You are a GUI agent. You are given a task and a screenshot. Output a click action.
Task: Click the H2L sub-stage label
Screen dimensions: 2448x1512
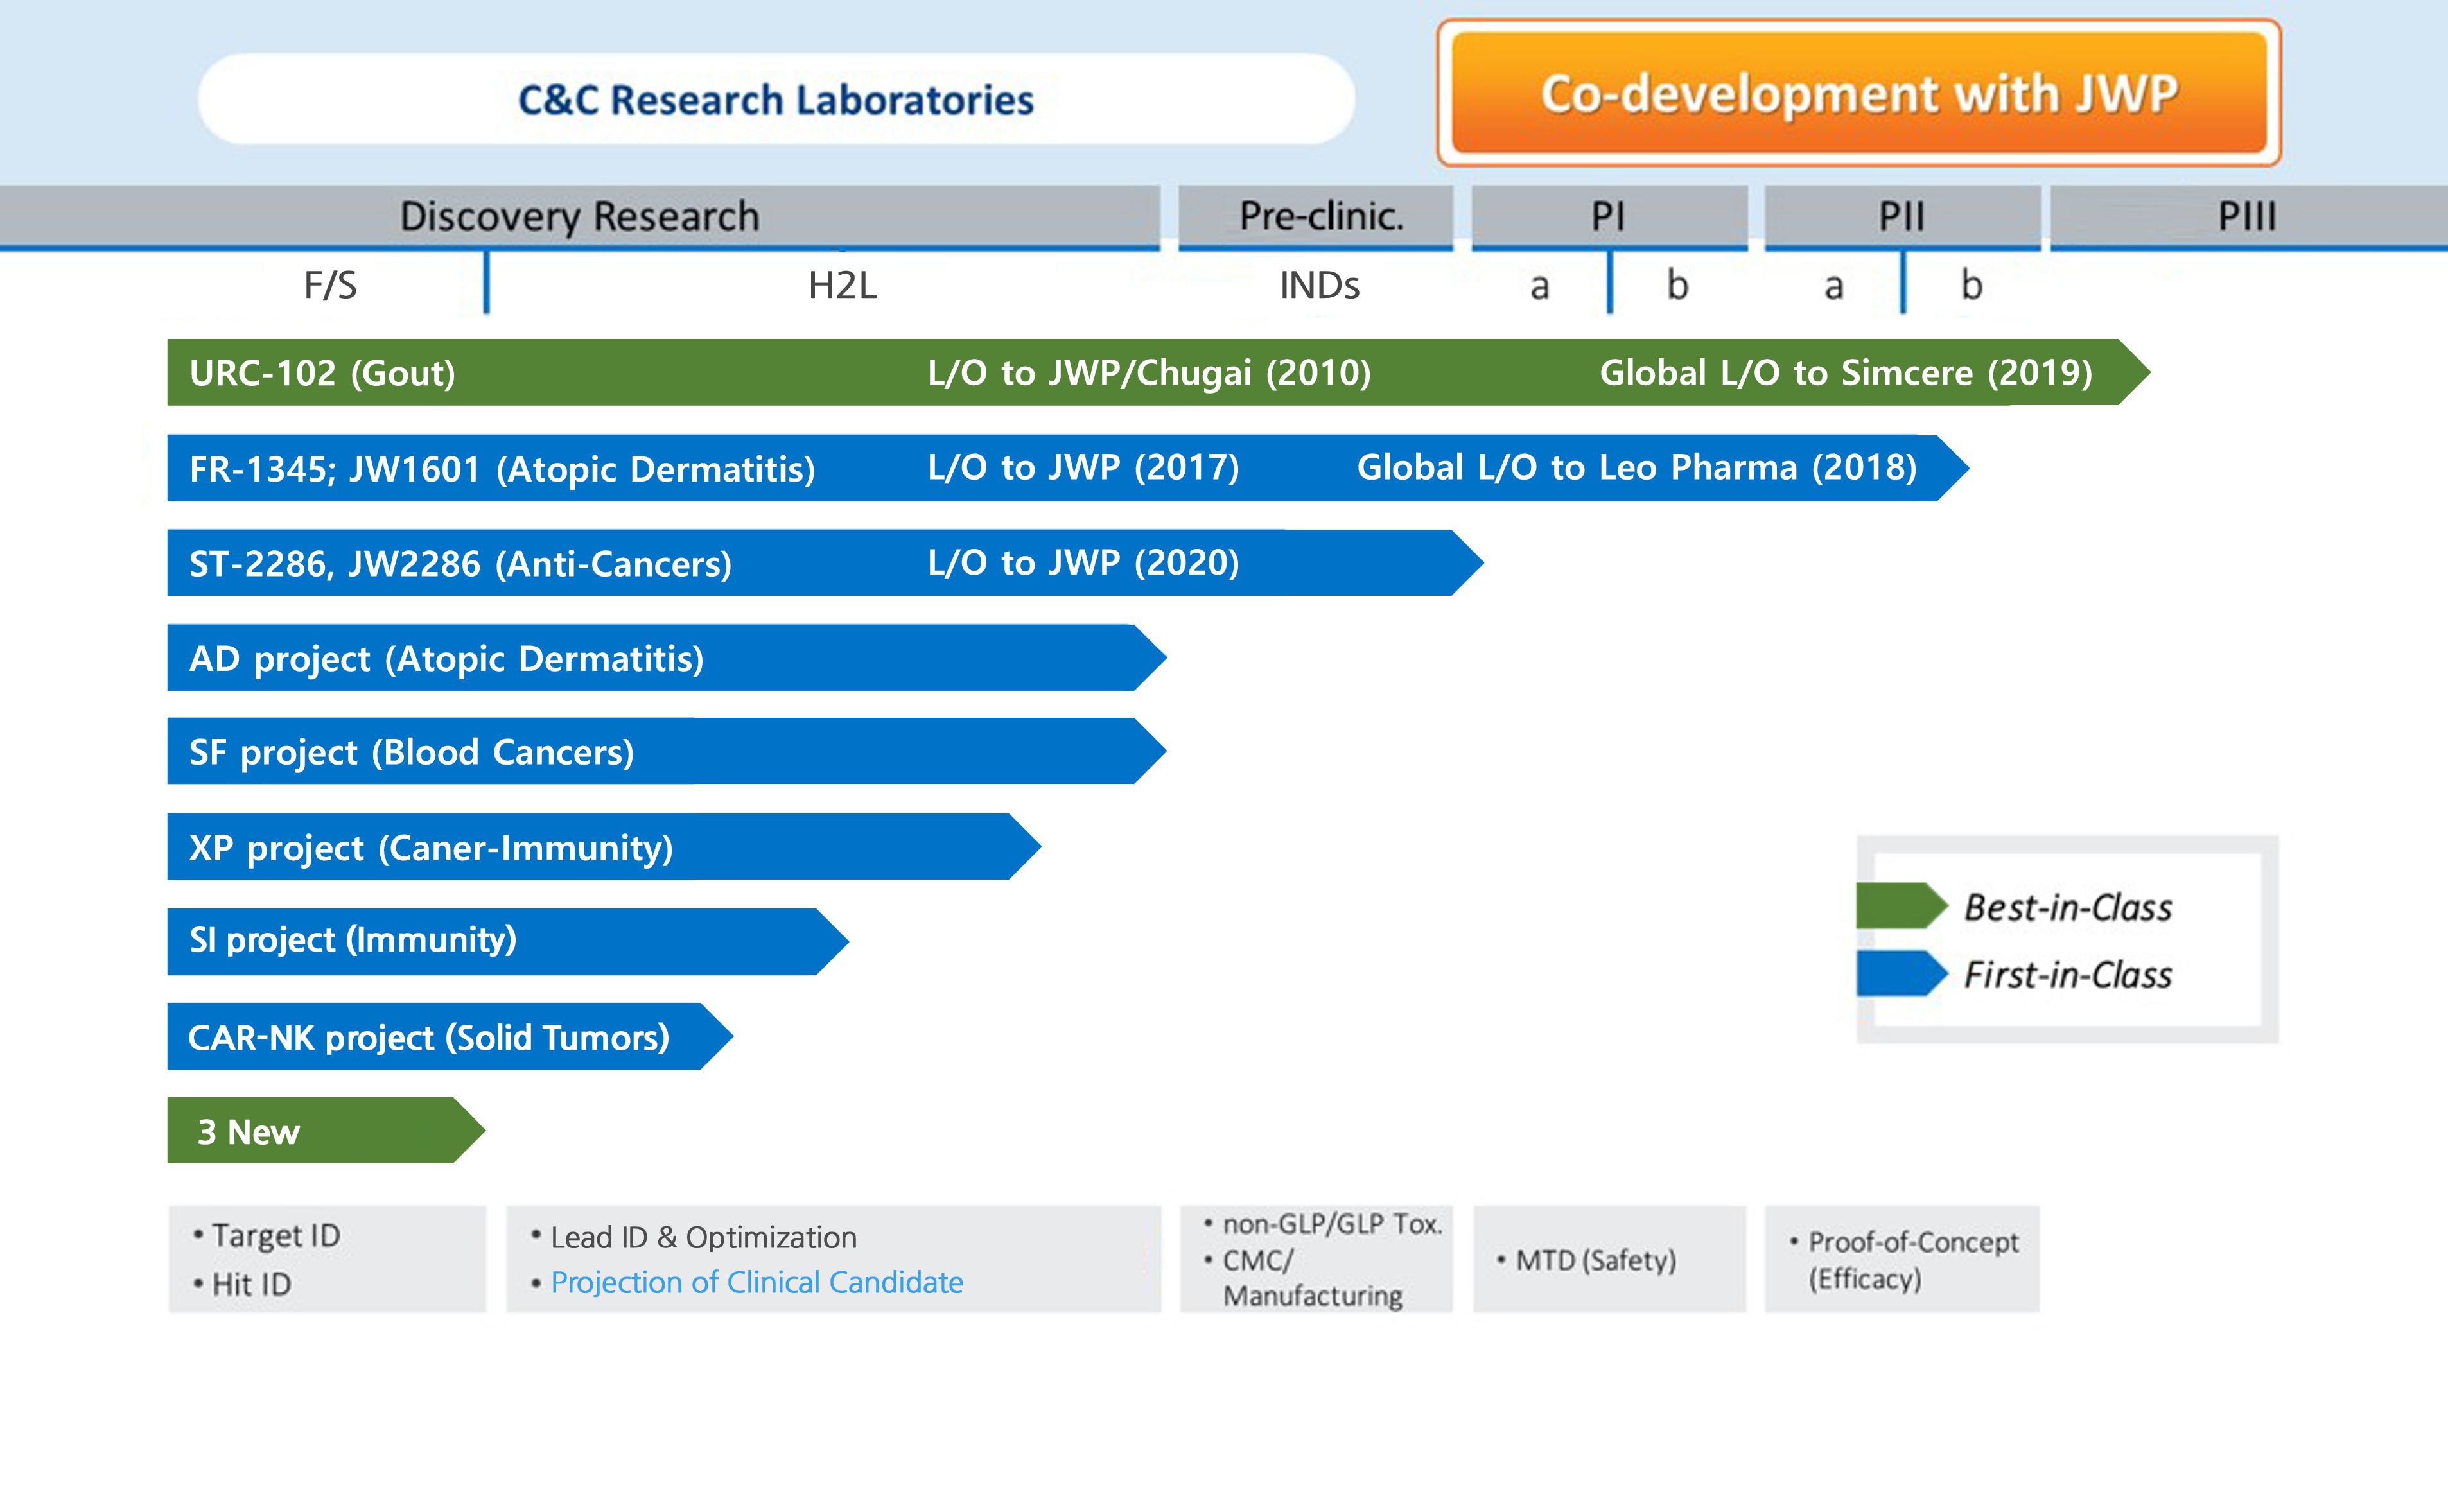tap(843, 286)
